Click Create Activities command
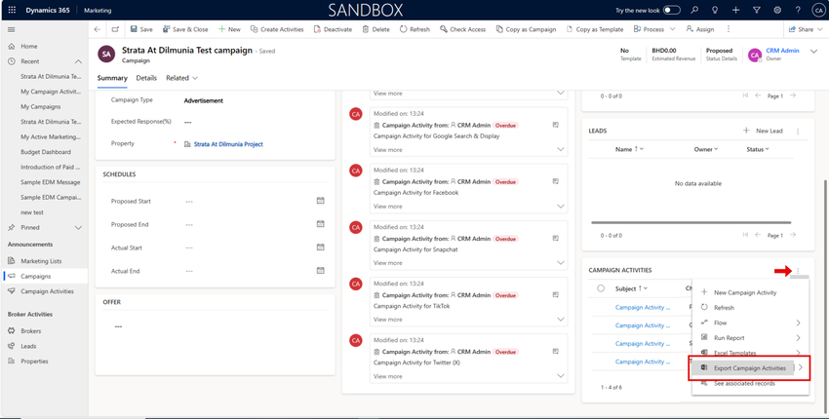The image size is (829, 419). click(277, 29)
